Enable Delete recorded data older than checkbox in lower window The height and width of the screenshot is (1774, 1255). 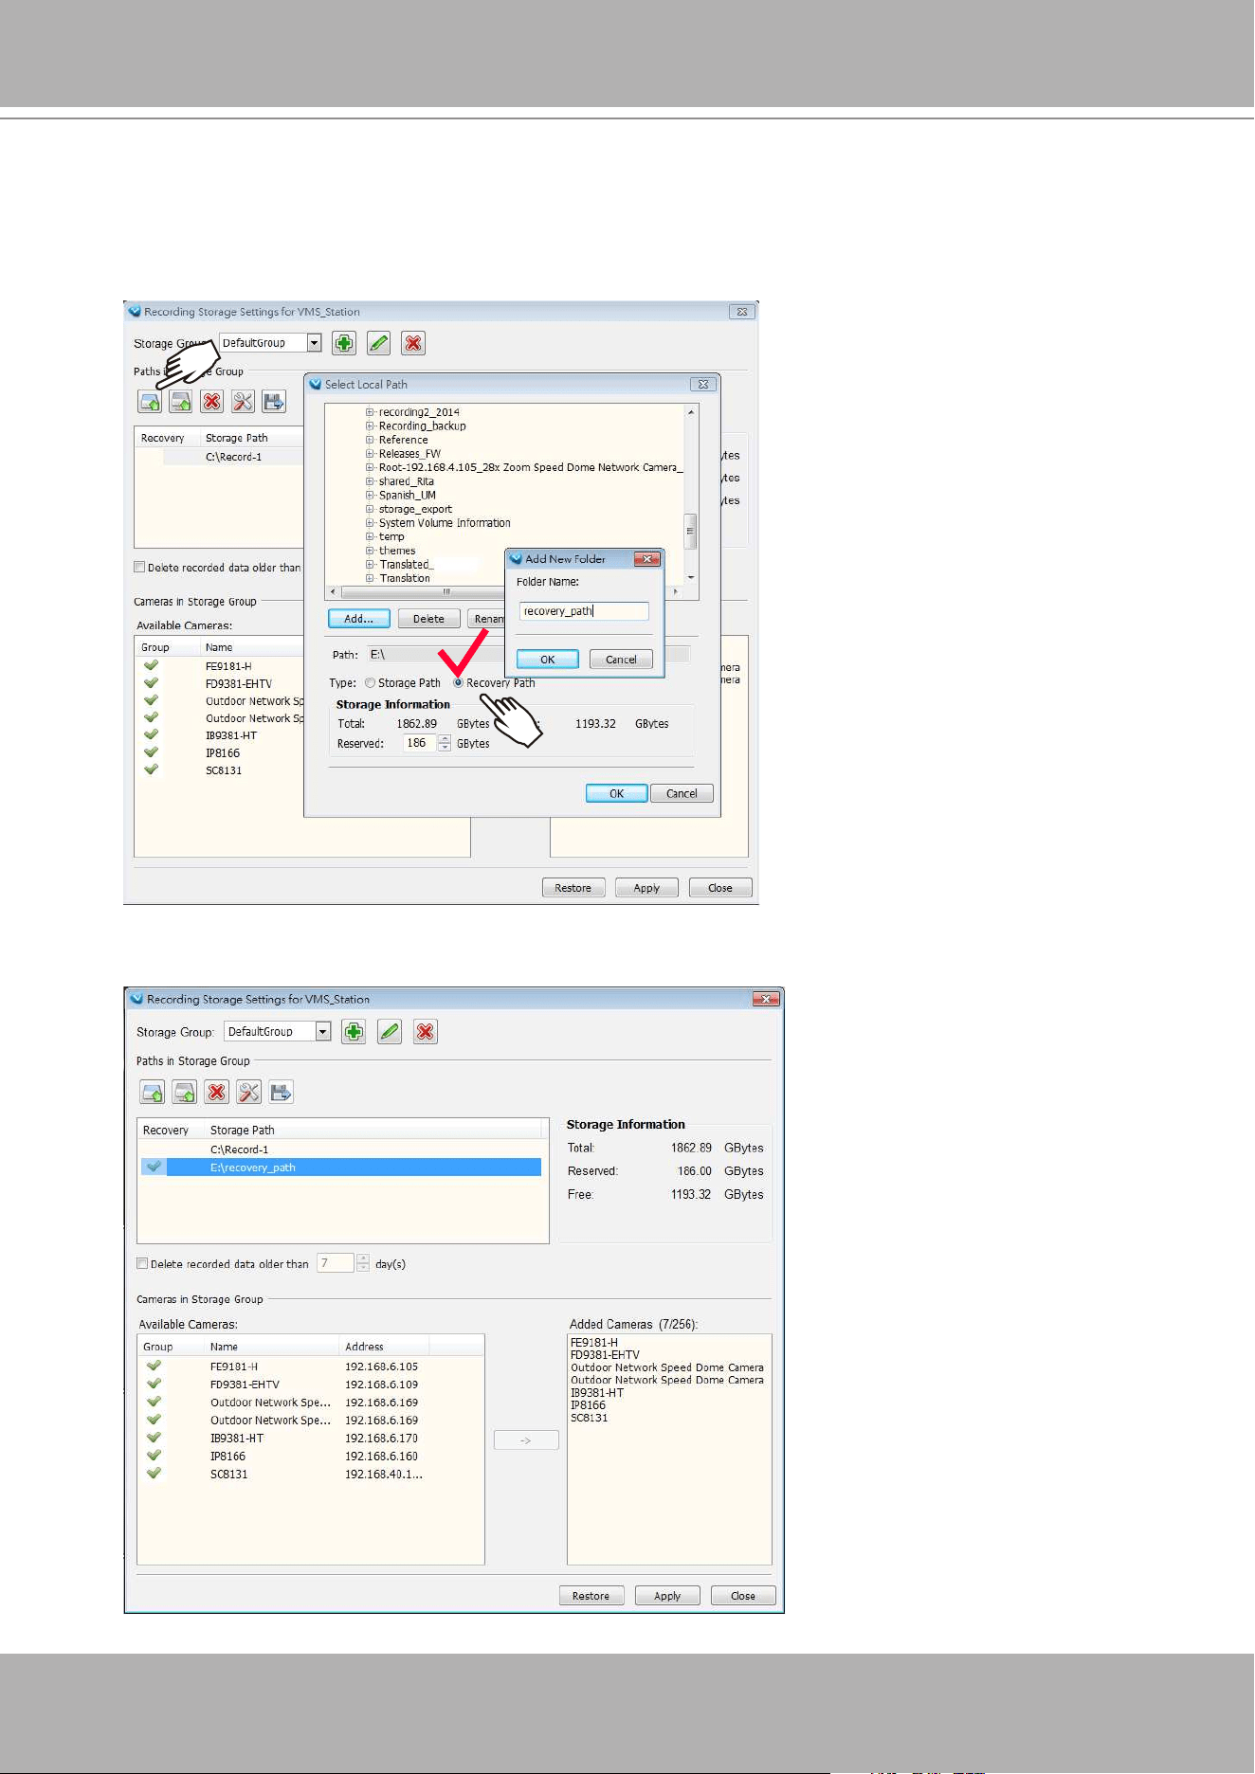tap(143, 1264)
